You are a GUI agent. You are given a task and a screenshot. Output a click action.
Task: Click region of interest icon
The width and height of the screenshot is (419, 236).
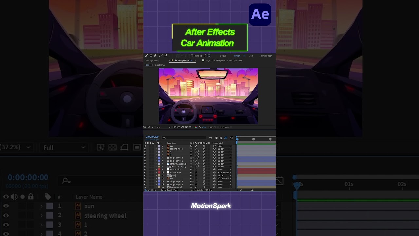(x=187, y=127)
